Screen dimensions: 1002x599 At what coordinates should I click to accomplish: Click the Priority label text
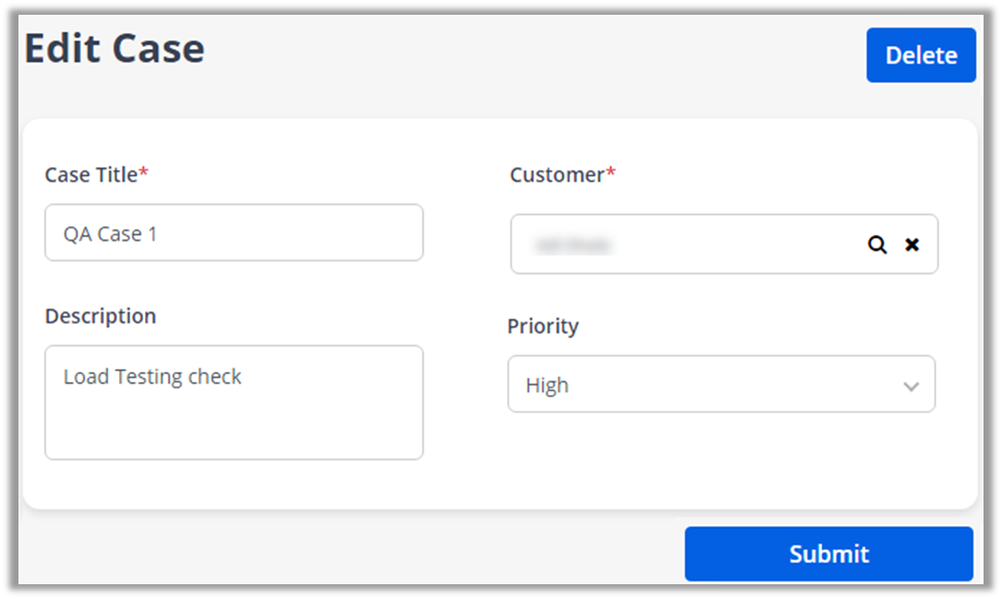coord(542,326)
